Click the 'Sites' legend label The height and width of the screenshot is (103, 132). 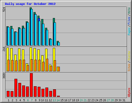pos(129,67)
